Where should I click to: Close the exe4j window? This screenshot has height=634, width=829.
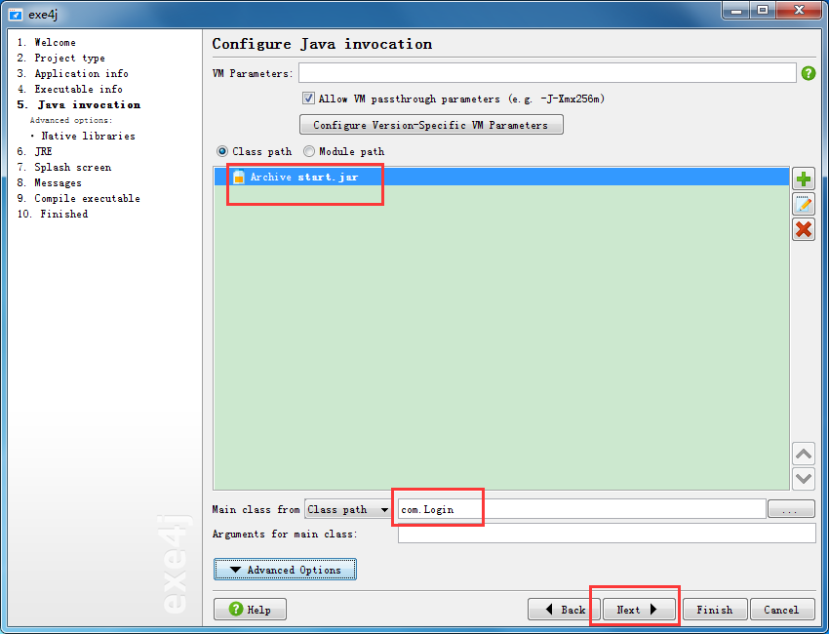click(799, 10)
